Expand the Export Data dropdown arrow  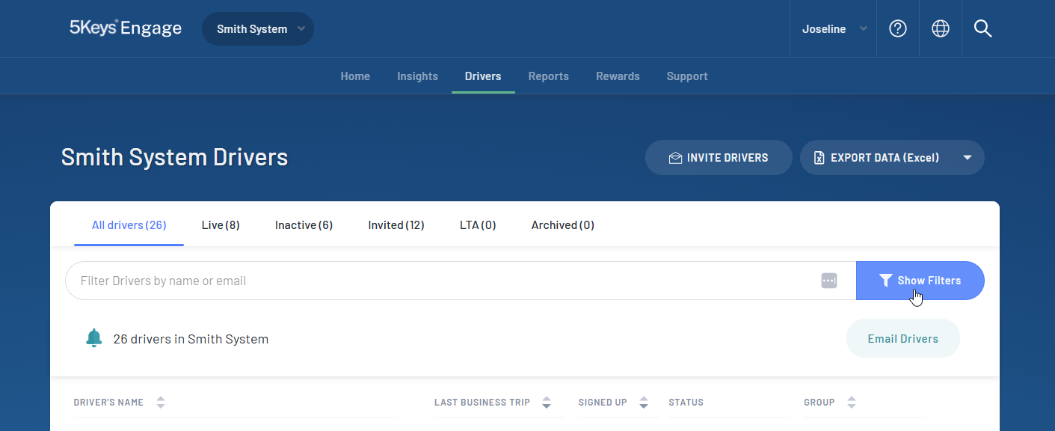click(x=967, y=158)
